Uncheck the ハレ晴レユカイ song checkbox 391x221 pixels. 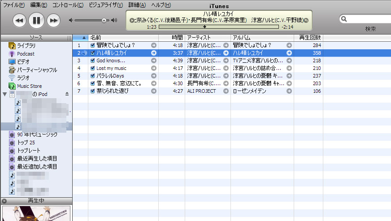tap(92, 53)
